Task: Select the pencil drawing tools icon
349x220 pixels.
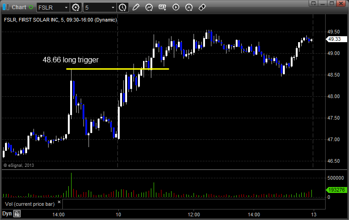Action: click(x=136, y=7)
